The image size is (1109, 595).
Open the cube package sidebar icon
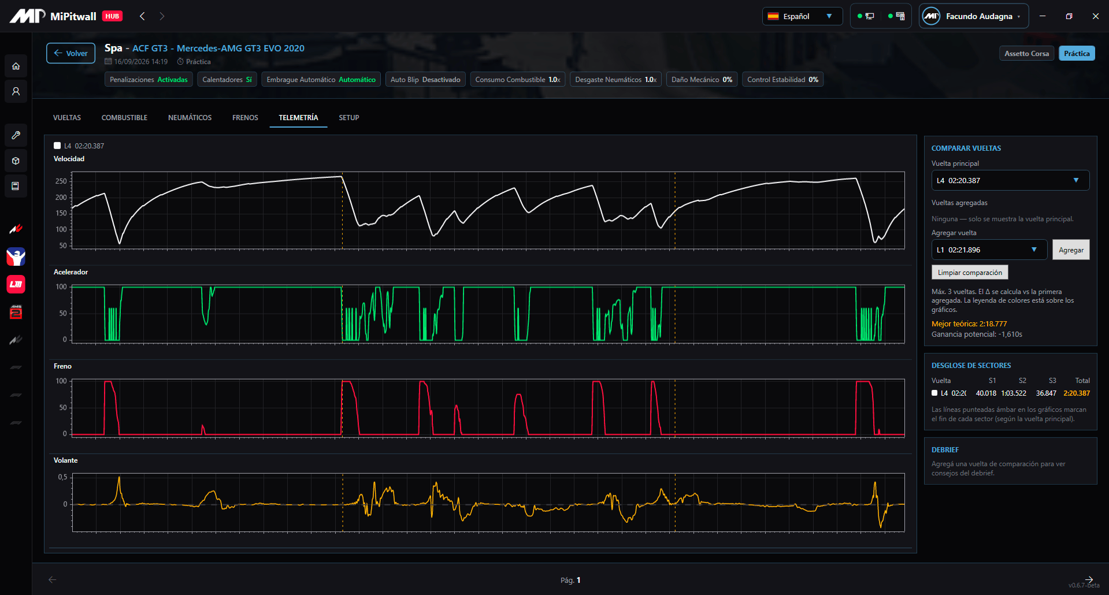tap(16, 161)
